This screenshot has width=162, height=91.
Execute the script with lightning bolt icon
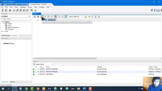42,17
